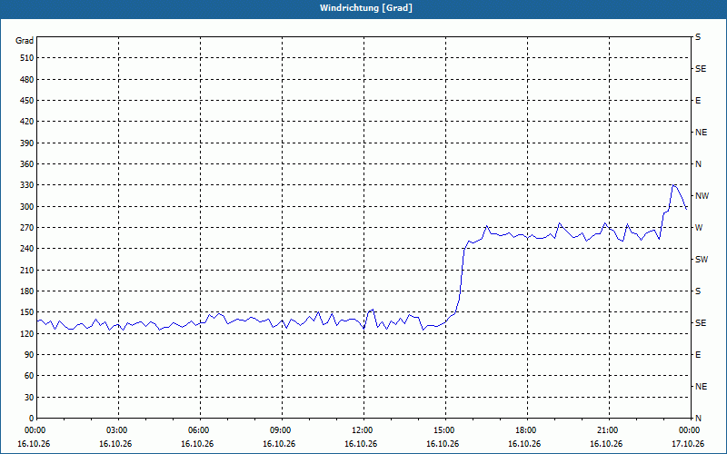
Task: Click the 420 value on the left axis
Action: click(27, 122)
